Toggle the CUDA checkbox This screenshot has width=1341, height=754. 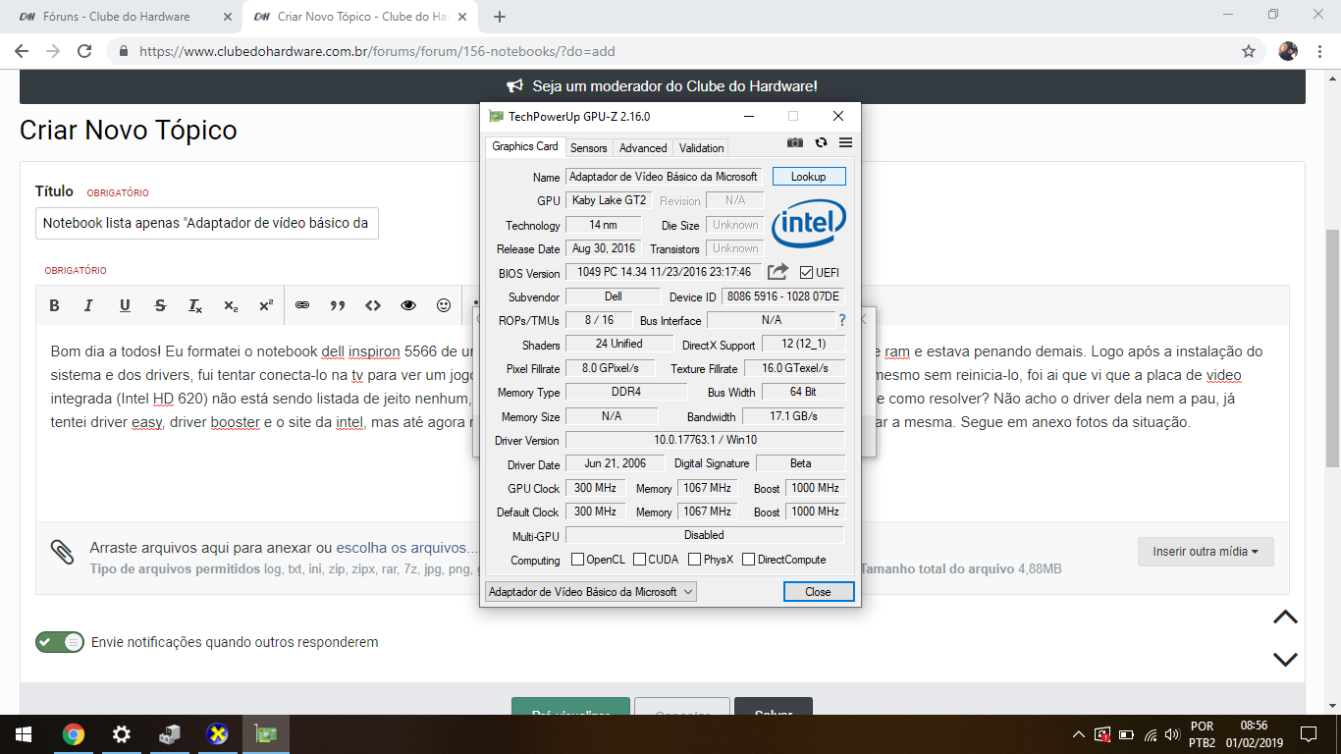(640, 560)
